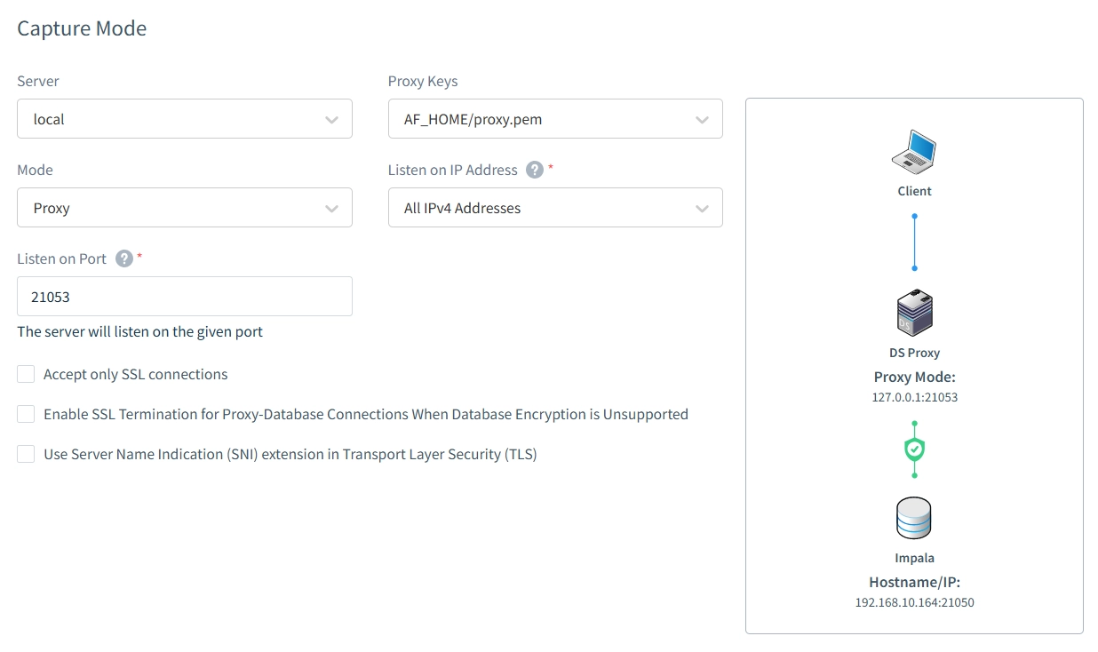
Task: Open the Proxy Keys dropdown
Action: (555, 119)
